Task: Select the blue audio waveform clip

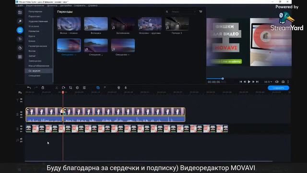Action: (x=106, y=119)
